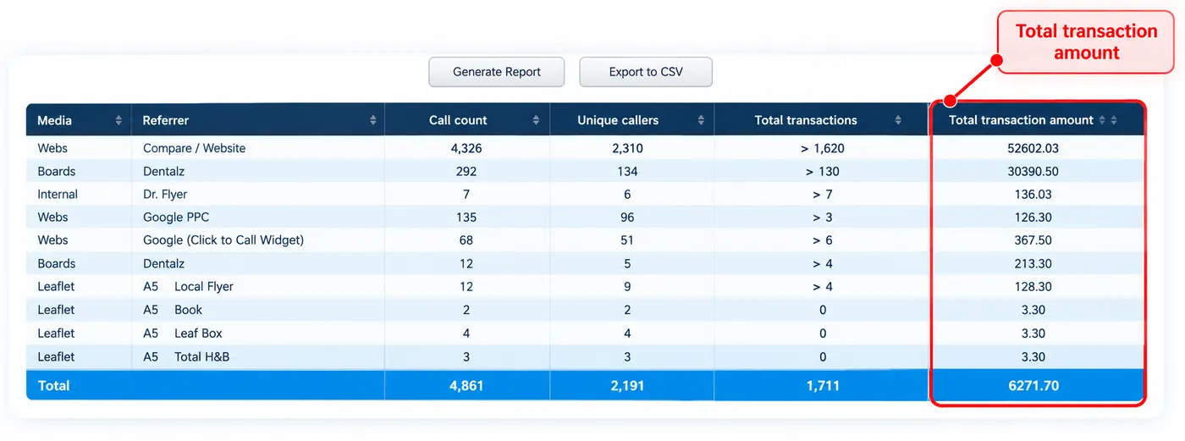This screenshot has width=1185, height=441.
Task: Select the Google PPC referrer cell
Action: pos(176,218)
